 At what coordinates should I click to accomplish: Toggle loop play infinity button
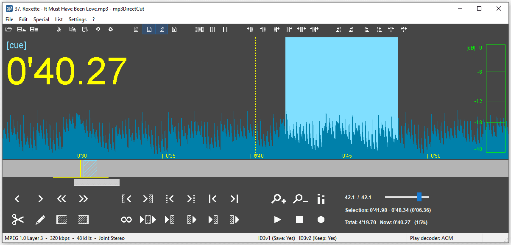point(126,220)
